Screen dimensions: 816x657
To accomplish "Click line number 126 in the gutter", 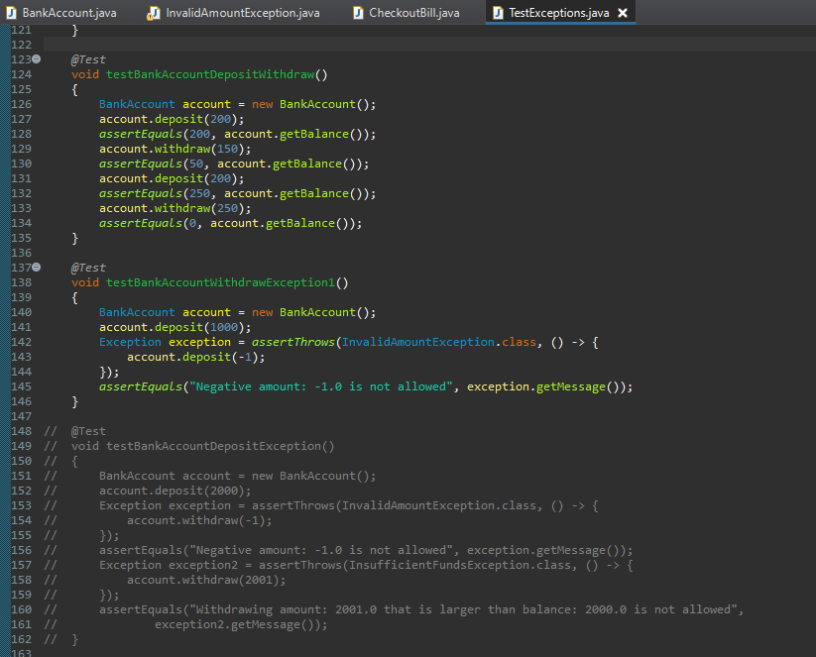I will [20, 104].
